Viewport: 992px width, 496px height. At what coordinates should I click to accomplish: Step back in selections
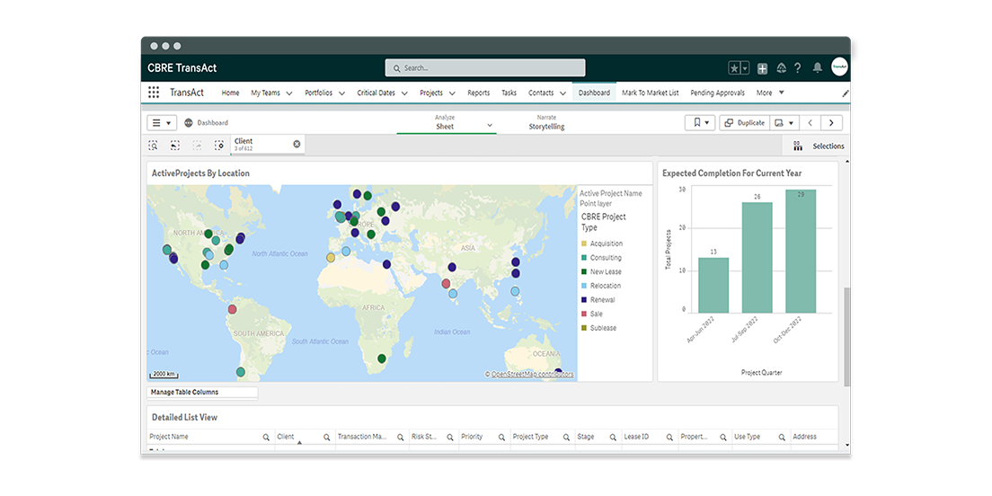(174, 145)
